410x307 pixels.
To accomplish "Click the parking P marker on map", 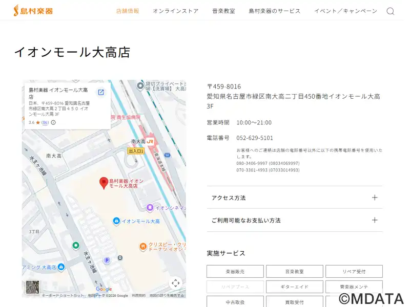I will coord(107,260).
